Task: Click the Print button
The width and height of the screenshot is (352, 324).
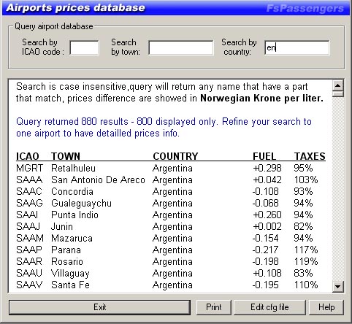Action: [214, 307]
